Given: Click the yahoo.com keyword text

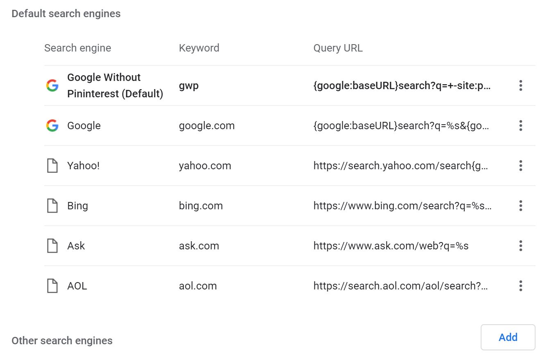Looking at the screenshot, I should click(x=205, y=166).
